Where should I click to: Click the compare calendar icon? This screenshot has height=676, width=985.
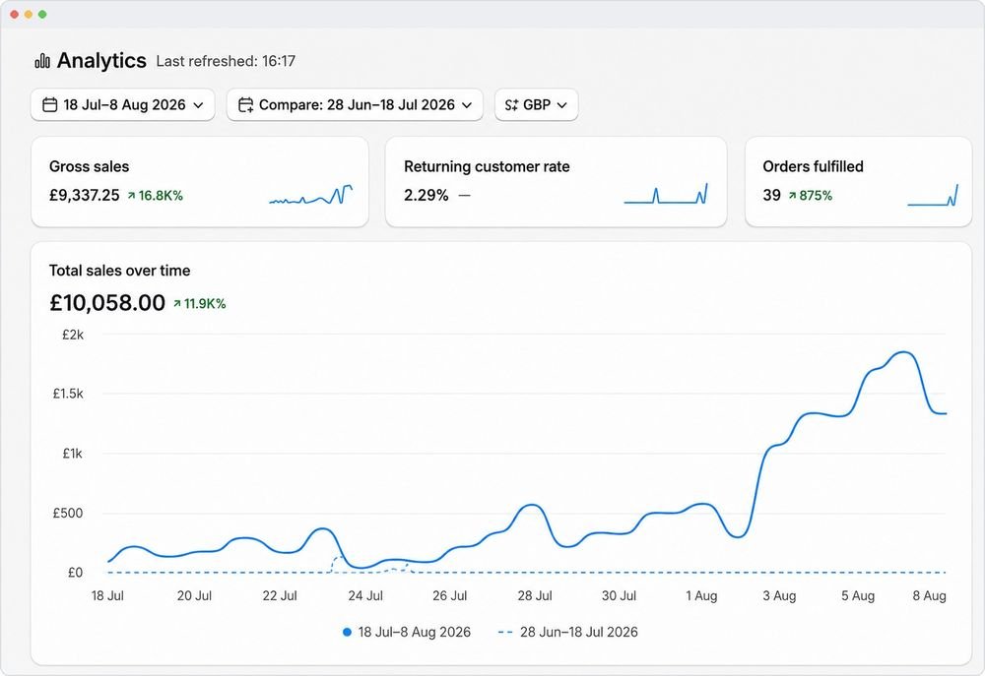tap(245, 105)
